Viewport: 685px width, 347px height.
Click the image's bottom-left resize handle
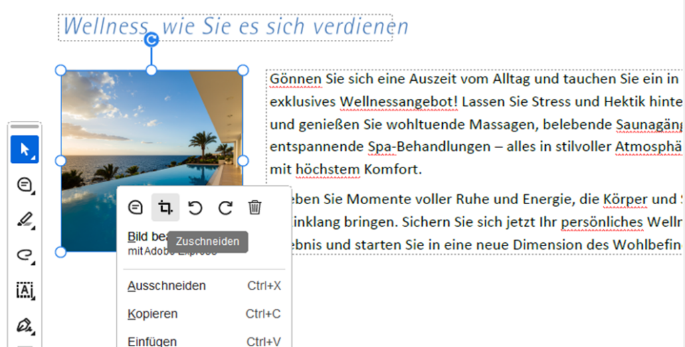click(60, 252)
